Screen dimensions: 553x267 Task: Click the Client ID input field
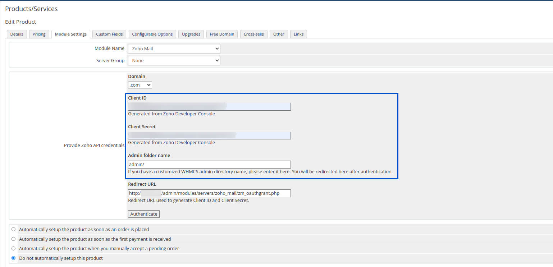[209, 107]
